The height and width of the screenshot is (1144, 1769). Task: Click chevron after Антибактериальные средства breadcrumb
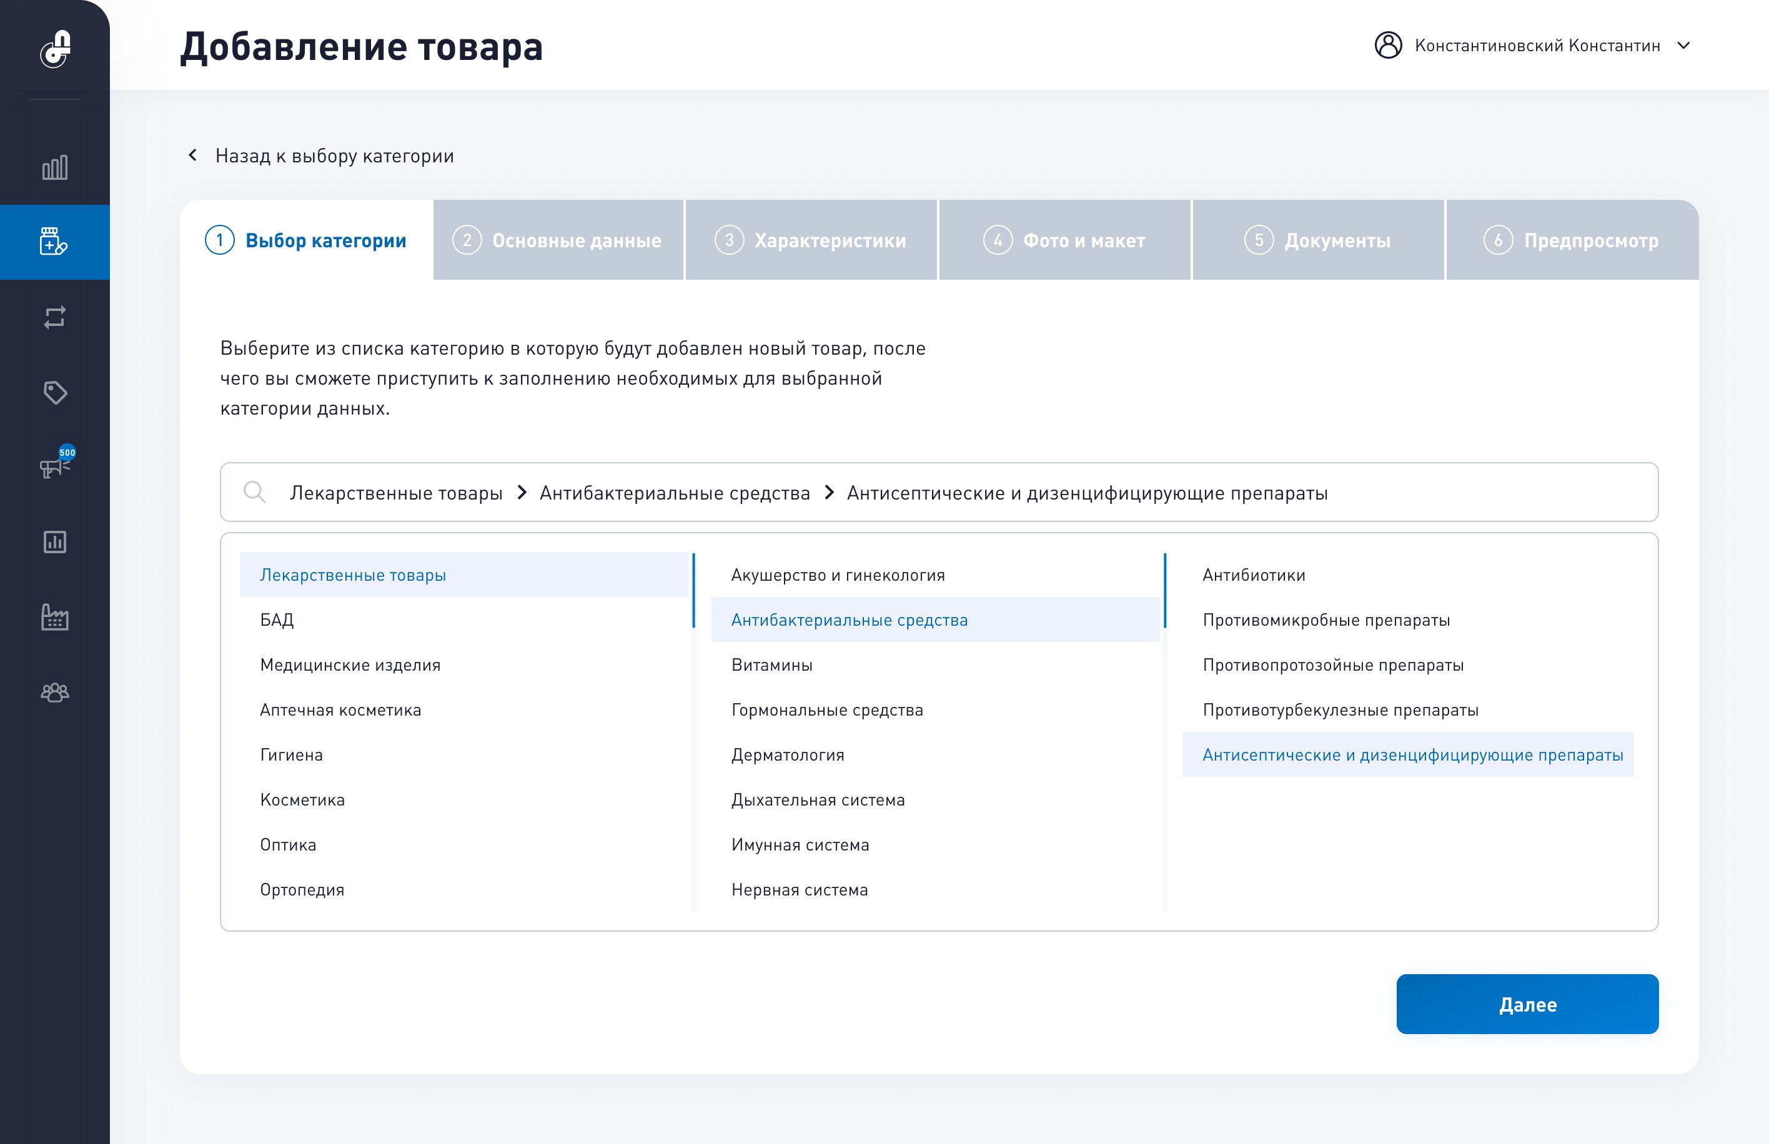click(829, 493)
